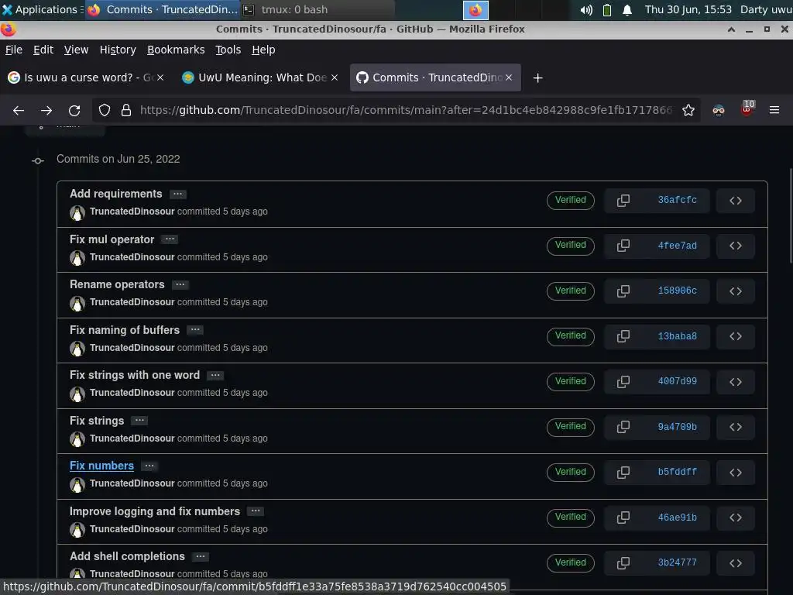793x595 pixels.
Task: Expand description of Fix strings commit
Action: (x=139, y=421)
